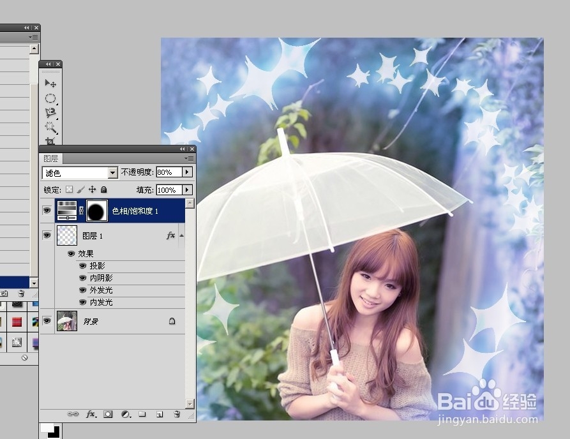Select the Magnetic Lasso tool
570x439 pixels.
tap(50, 113)
